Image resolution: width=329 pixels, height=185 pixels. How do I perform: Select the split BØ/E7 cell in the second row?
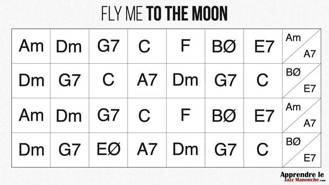(x=302, y=81)
